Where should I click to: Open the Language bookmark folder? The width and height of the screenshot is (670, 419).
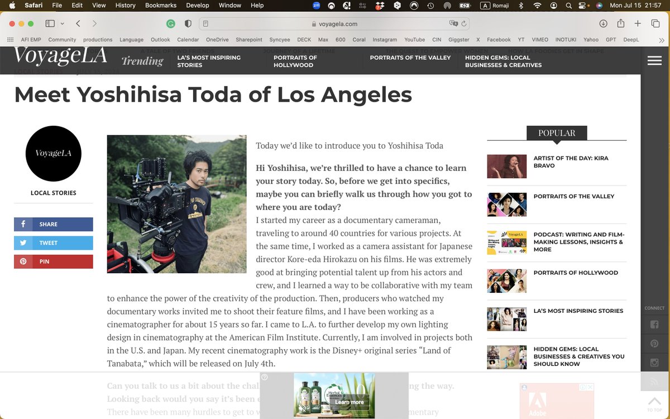[131, 40]
